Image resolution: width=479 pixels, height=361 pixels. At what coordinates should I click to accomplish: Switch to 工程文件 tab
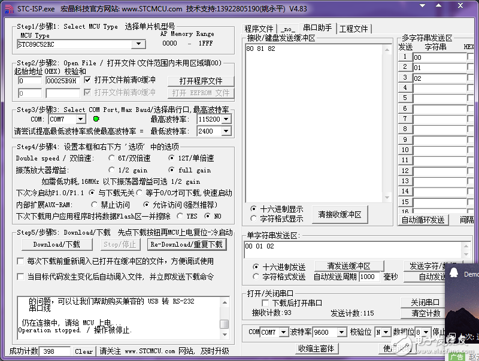tap(353, 29)
